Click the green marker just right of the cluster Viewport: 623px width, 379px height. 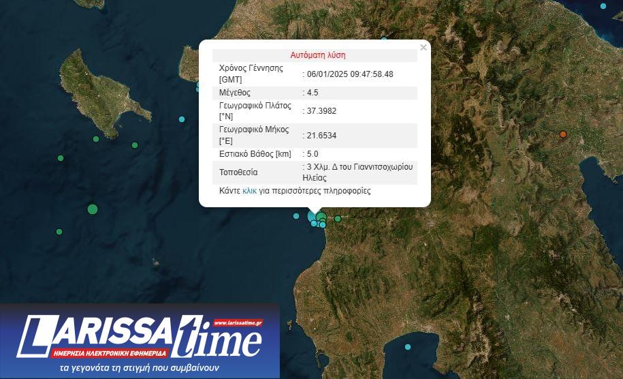(x=338, y=219)
